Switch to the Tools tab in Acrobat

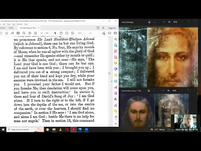pos(11,28)
